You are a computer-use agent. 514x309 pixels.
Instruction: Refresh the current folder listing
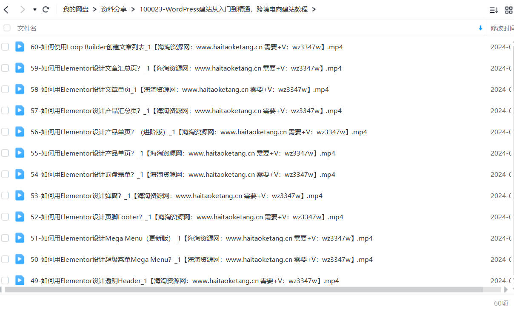[46, 9]
